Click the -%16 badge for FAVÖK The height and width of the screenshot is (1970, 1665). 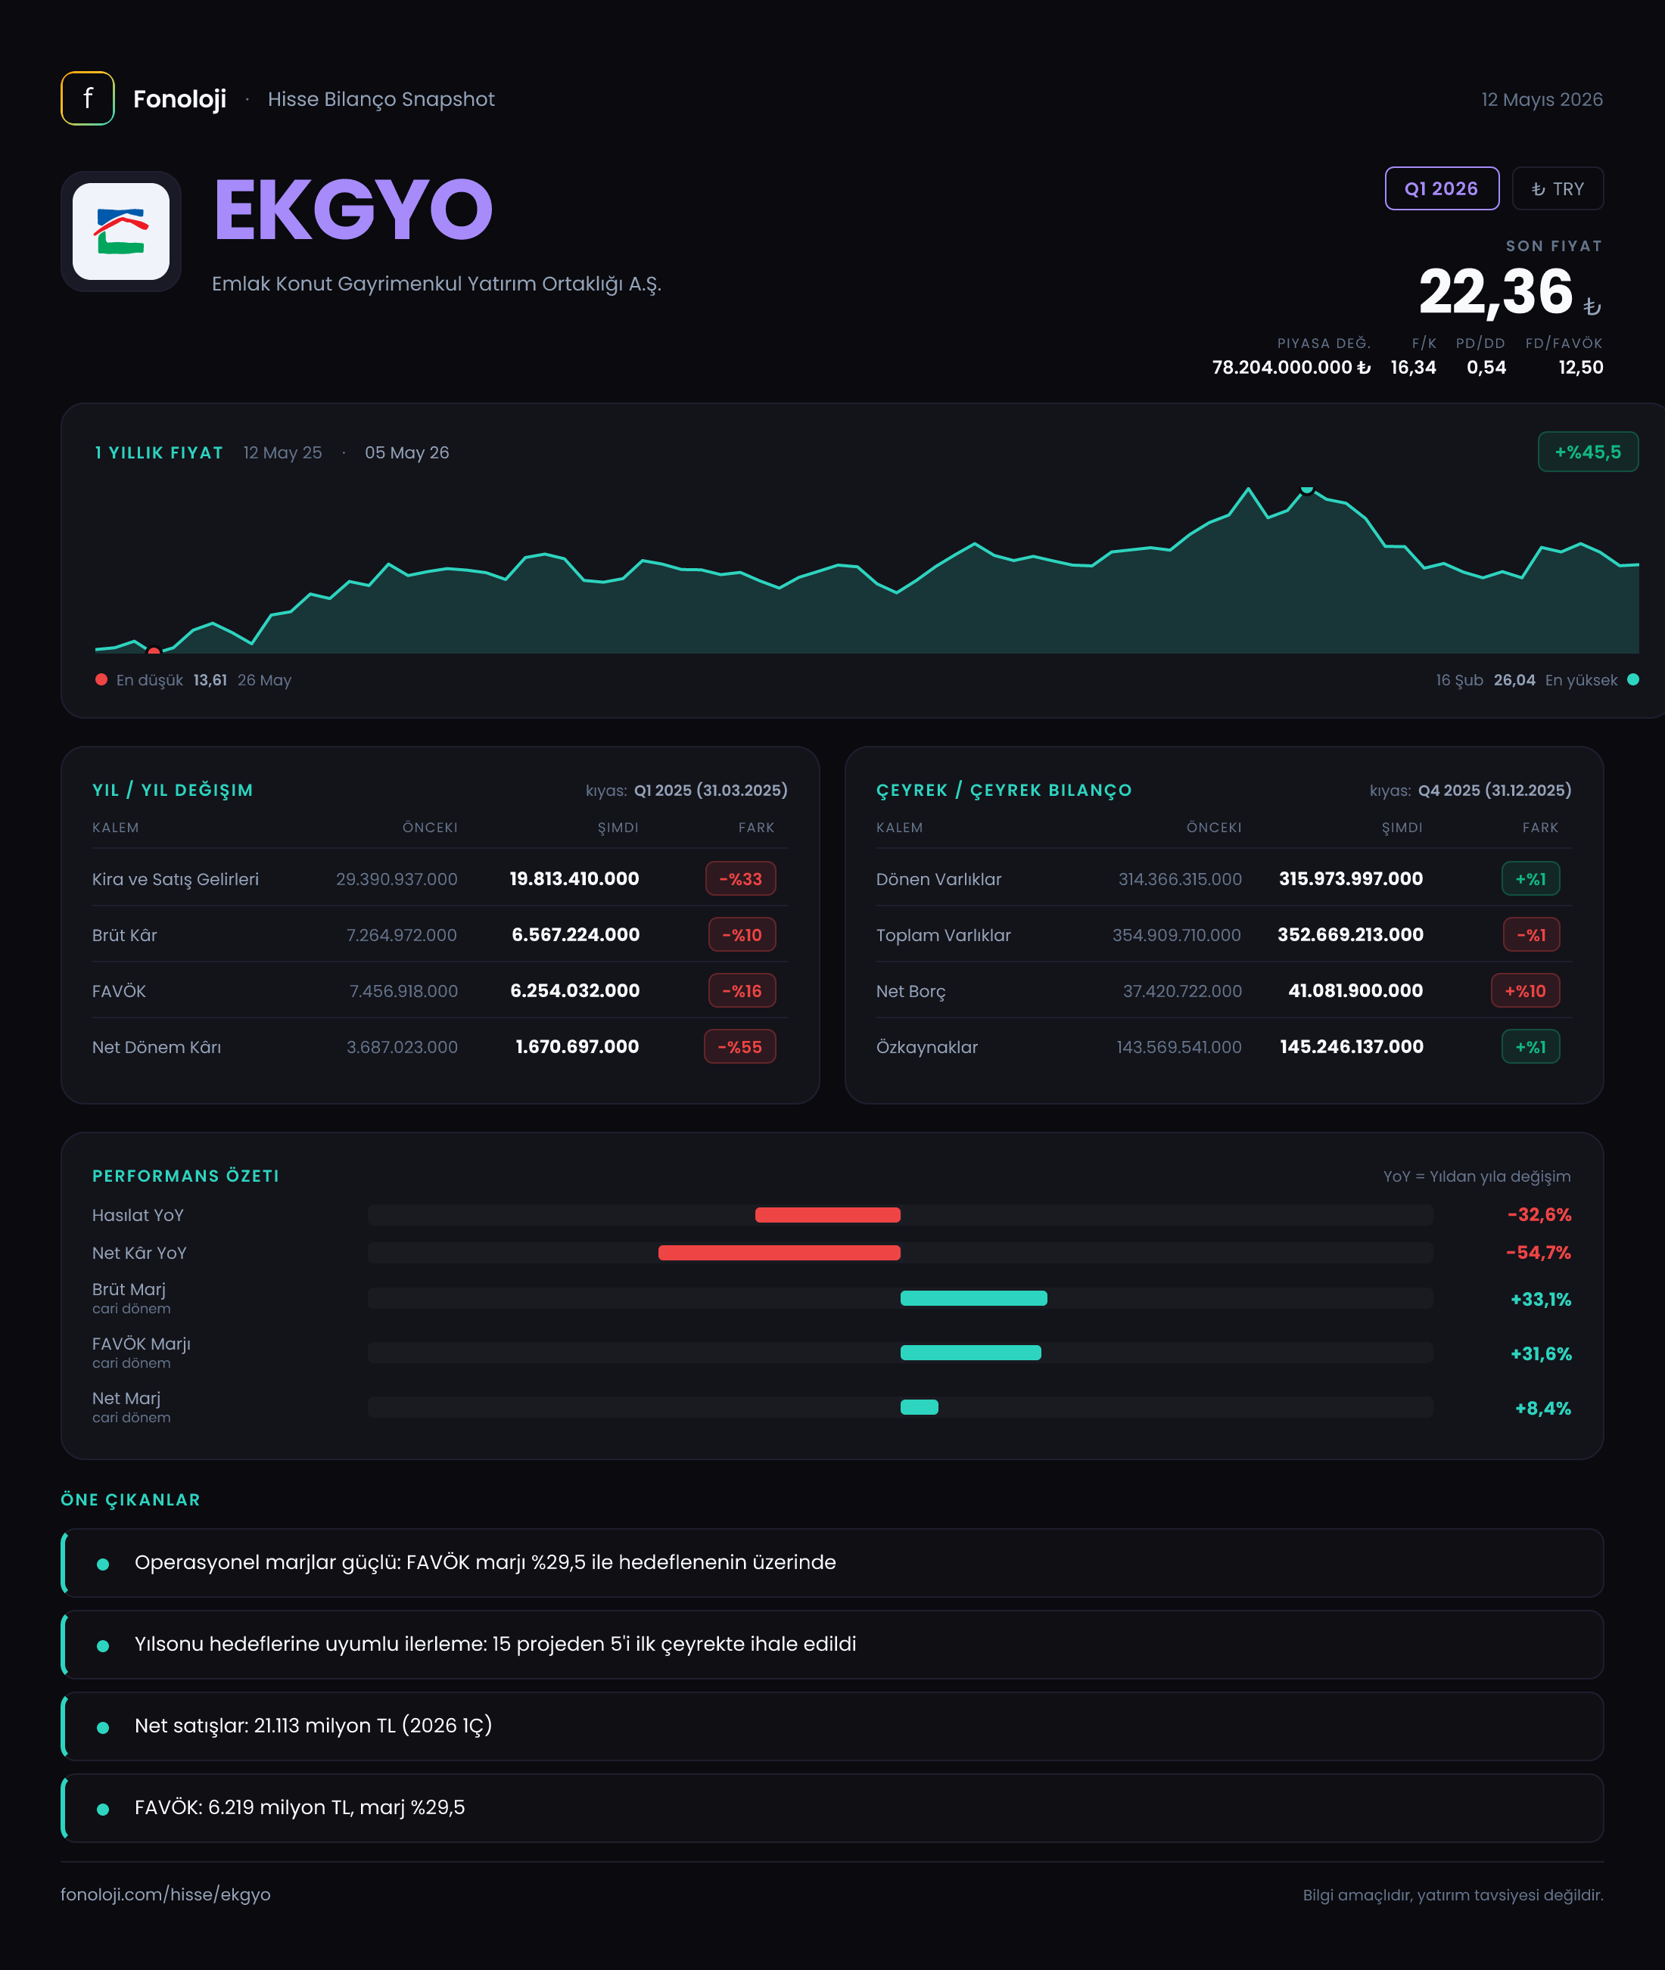click(x=742, y=990)
